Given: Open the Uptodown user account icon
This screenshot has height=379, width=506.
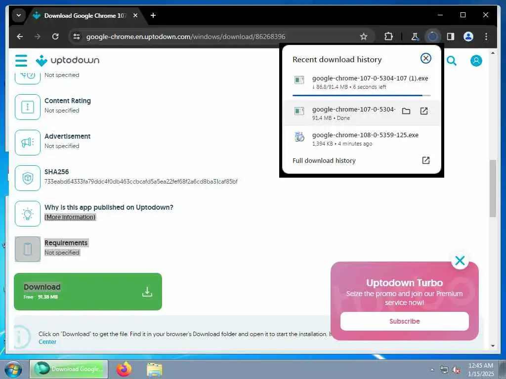Looking at the screenshot, I should 476,61.
